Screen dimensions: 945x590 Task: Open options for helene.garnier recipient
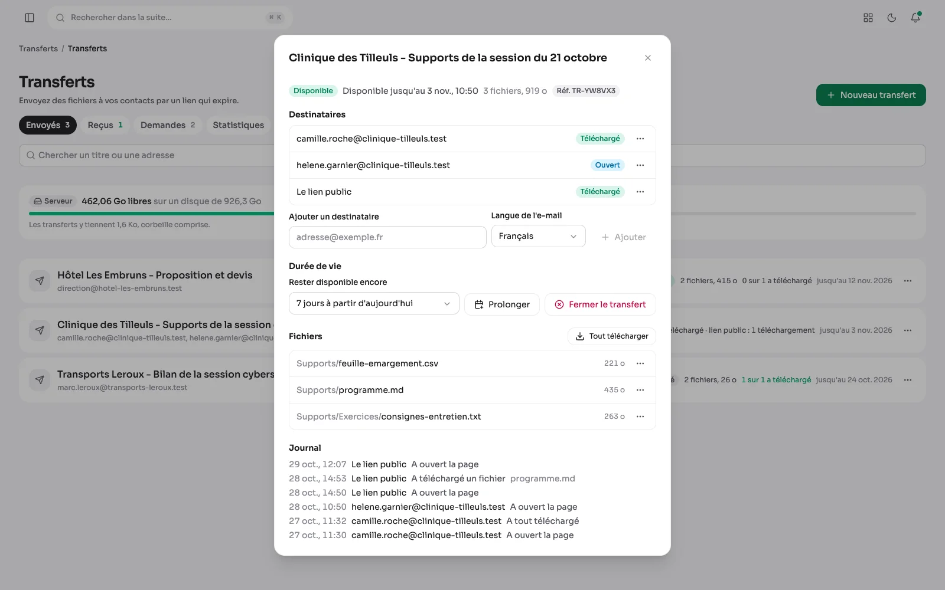[640, 165]
